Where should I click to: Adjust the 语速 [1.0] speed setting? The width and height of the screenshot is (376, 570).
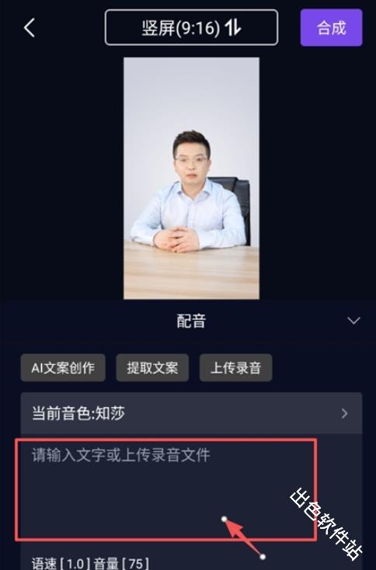coord(61,564)
